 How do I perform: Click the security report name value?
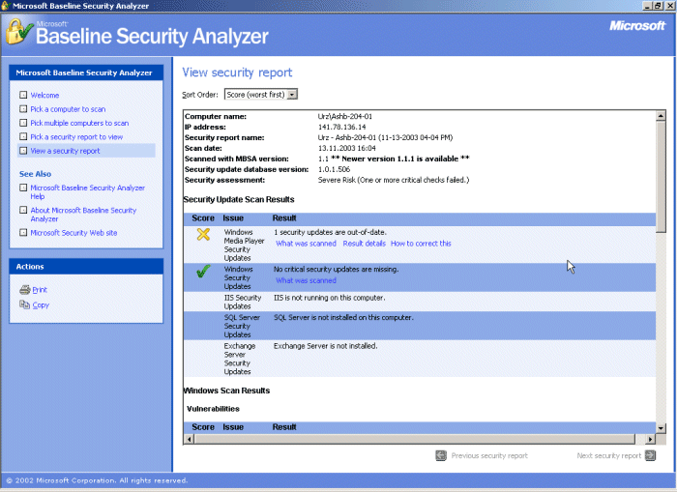(x=385, y=137)
